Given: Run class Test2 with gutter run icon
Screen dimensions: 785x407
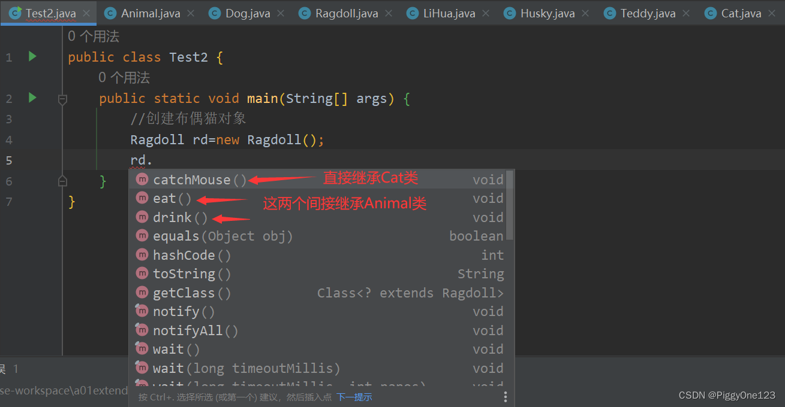Looking at the screenshot, I should [x=32, y=56].
